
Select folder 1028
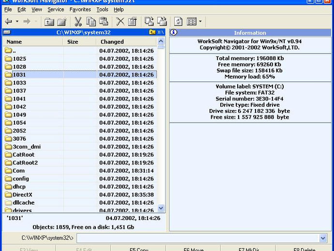pos(80,67)
